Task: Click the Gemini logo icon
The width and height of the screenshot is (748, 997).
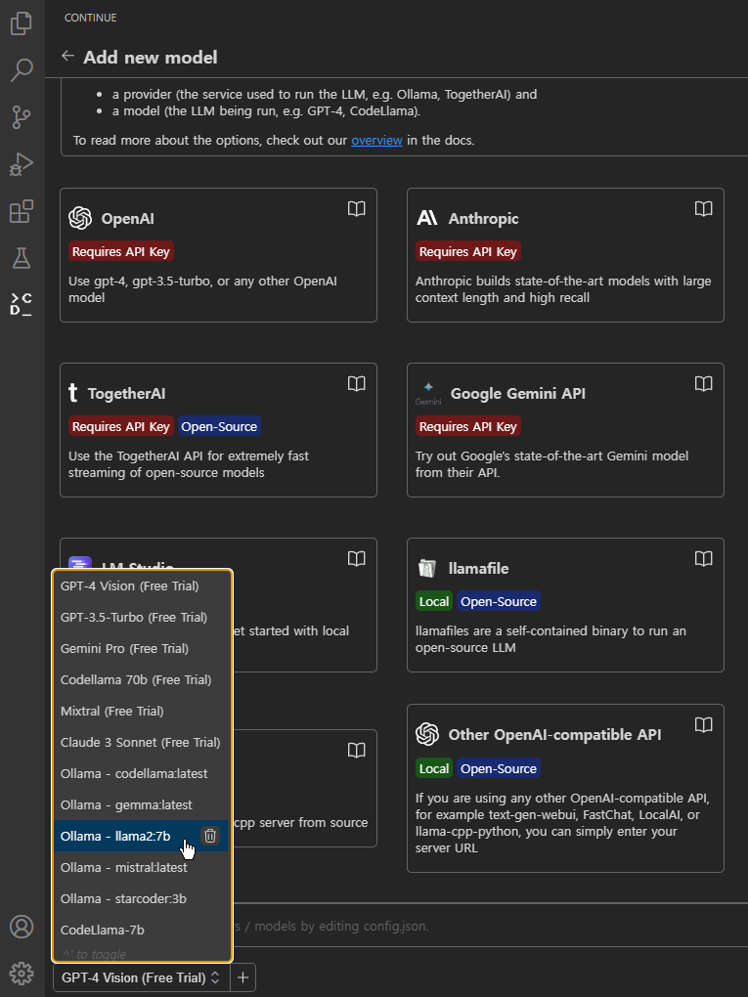Action: click(428, 393)
